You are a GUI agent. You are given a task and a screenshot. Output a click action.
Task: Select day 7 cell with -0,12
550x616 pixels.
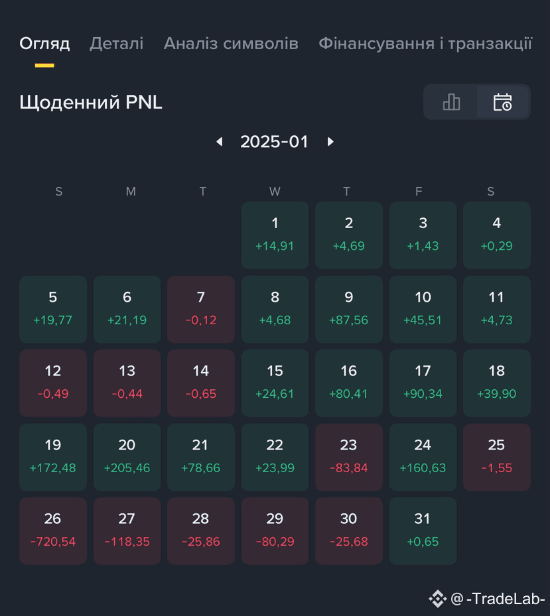click(x=201, y=309)
